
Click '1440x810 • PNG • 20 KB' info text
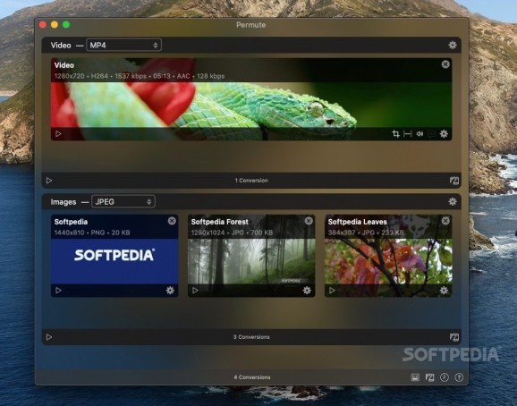coord(92,233)
